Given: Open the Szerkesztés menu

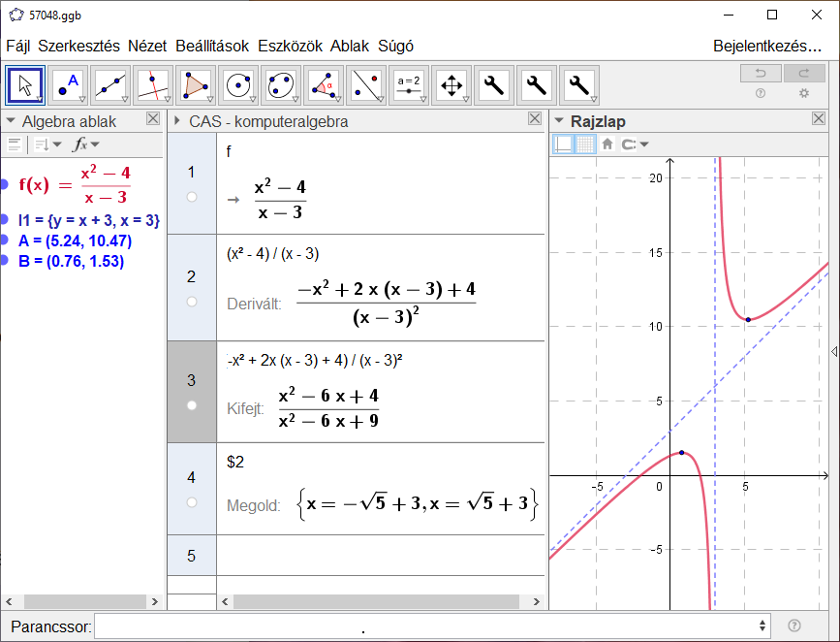Looking at the screenshot, I should (x=78, y=46).
